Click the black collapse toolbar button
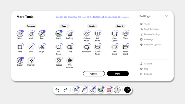185x104 pixels. (x=128, y=90)
